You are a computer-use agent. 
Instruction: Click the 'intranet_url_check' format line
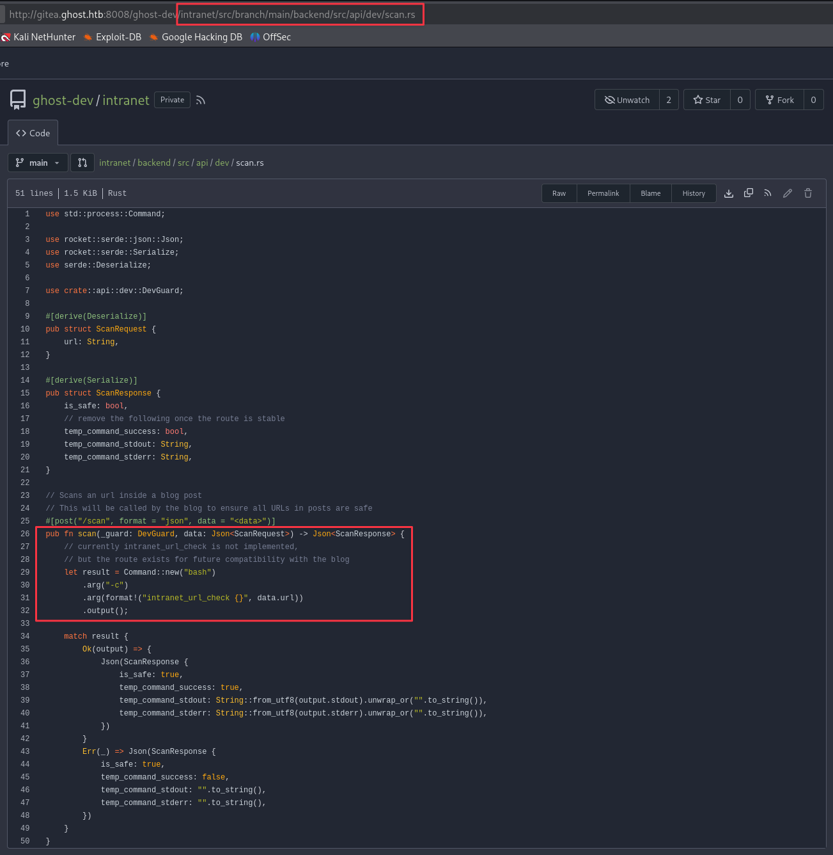pos(192,598)
